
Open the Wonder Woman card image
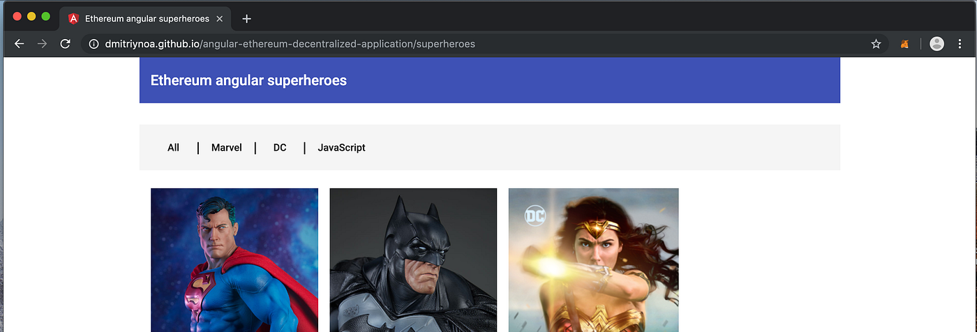pos(593,260)
